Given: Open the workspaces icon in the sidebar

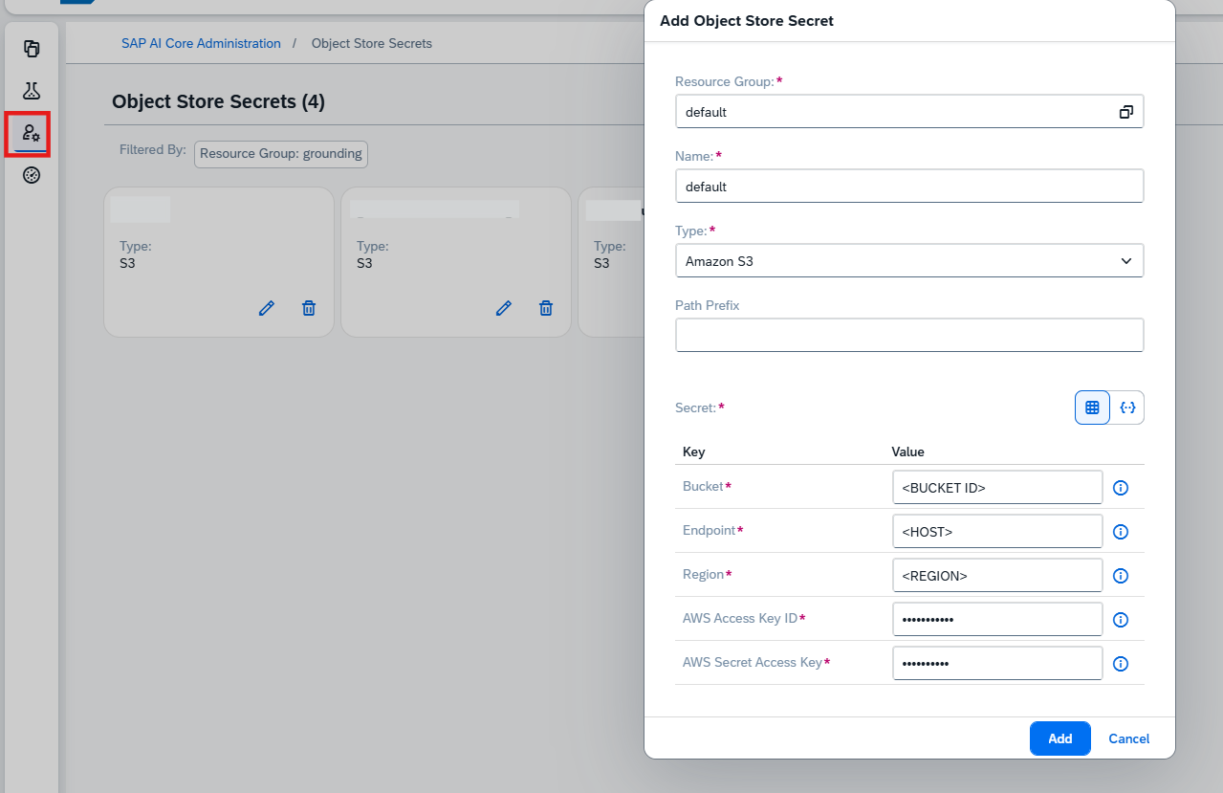Looking at the screenshot, I should coord(32,49).
